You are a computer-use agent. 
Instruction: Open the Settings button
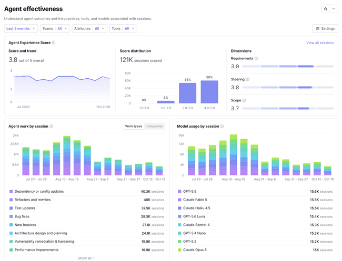[325, 28]
